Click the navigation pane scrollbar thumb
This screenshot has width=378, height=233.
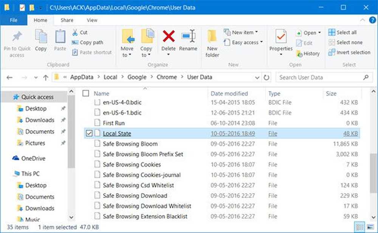point(71,132)
